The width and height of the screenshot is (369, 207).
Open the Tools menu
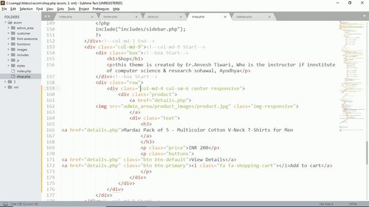pos(71,9)
